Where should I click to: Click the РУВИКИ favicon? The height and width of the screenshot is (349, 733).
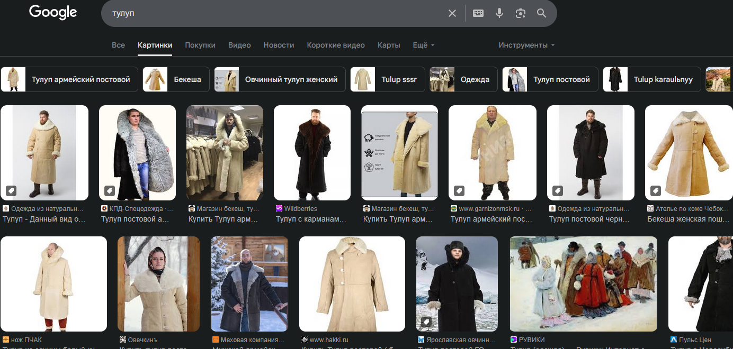click(x=513, y=340)
